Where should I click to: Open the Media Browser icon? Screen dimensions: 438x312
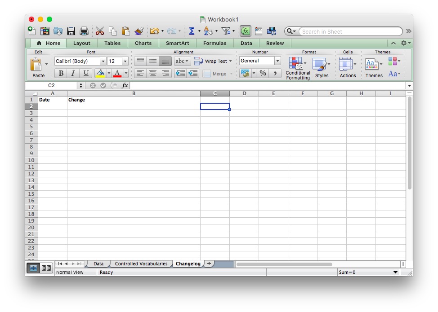(x=272, y=31)
